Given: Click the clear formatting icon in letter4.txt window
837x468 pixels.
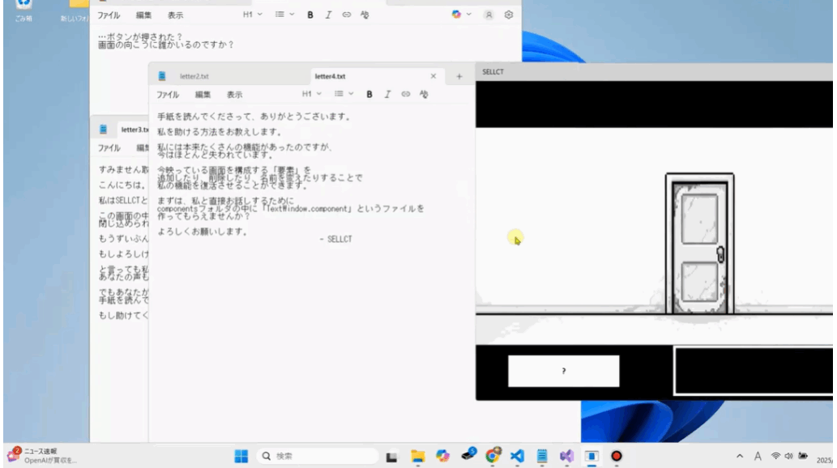Looking at the screenshot, I should click(424, 94).
